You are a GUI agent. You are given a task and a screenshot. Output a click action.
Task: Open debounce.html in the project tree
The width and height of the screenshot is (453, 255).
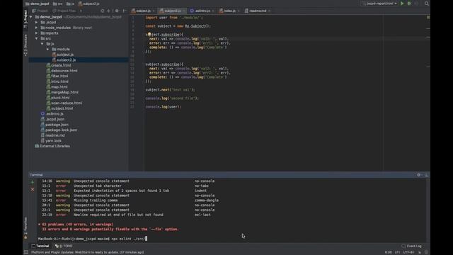pyautogui.click(x=62, y=71)
